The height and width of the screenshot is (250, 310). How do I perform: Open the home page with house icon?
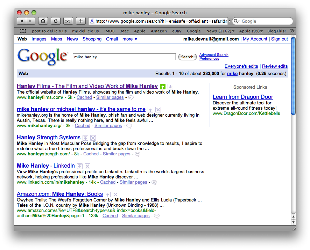(43, 21)
